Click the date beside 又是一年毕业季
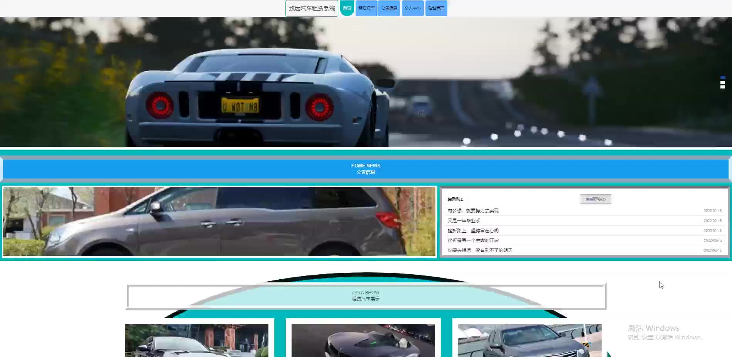The image size is (732, 357). (713, 221)
